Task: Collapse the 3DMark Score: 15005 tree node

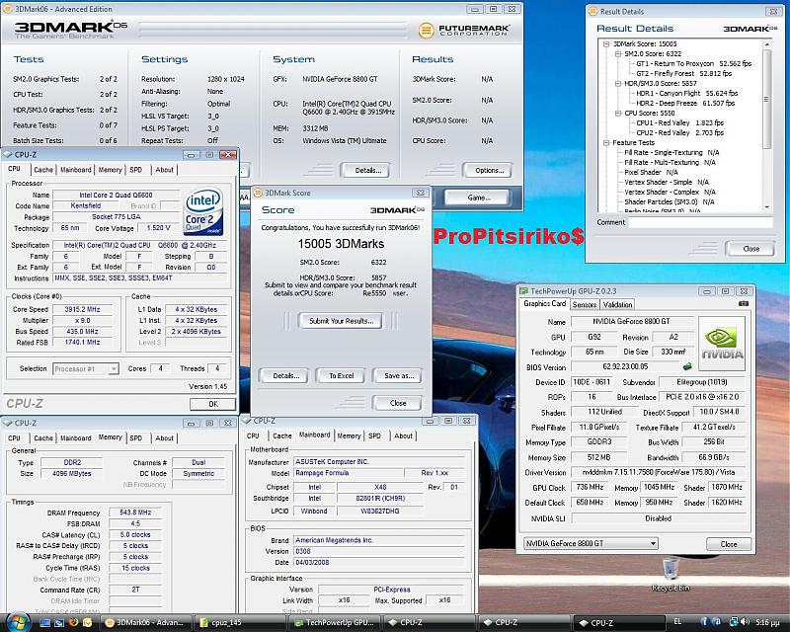Action: (x=606, y=43)
